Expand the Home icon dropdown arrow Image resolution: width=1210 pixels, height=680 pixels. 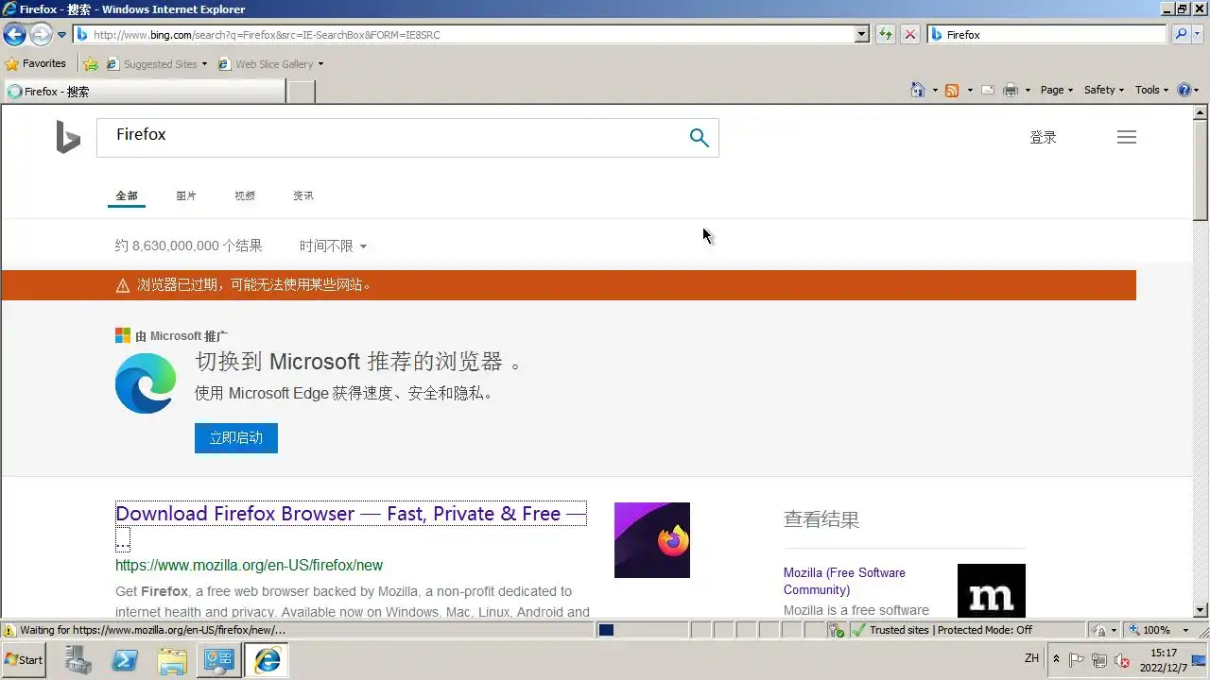[x=935, y=91]
